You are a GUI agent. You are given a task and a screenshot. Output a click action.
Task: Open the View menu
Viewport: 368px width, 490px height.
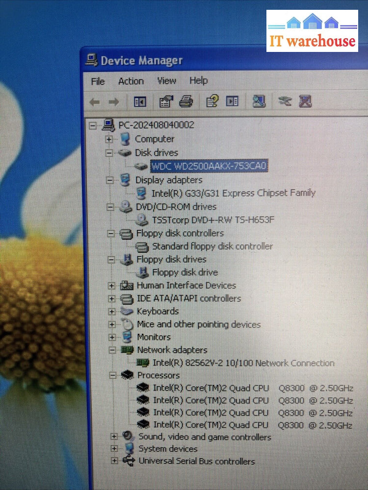pyautogui.click(x=166, y=81)
